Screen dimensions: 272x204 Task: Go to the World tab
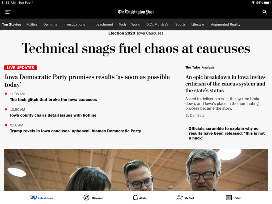(136, 24)
